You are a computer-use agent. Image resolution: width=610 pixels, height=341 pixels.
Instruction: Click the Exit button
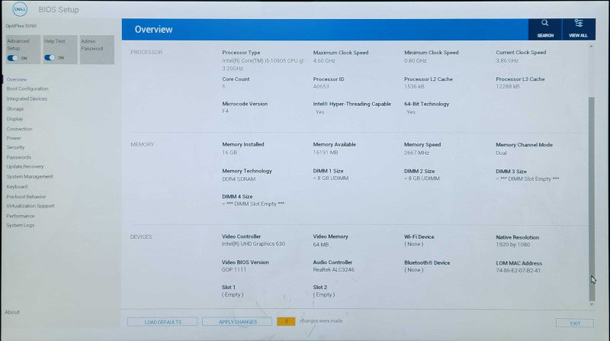coord(575,323)
